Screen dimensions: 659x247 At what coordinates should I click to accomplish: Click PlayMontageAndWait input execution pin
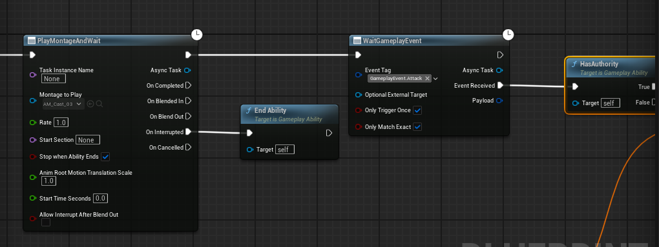(32, 55)
